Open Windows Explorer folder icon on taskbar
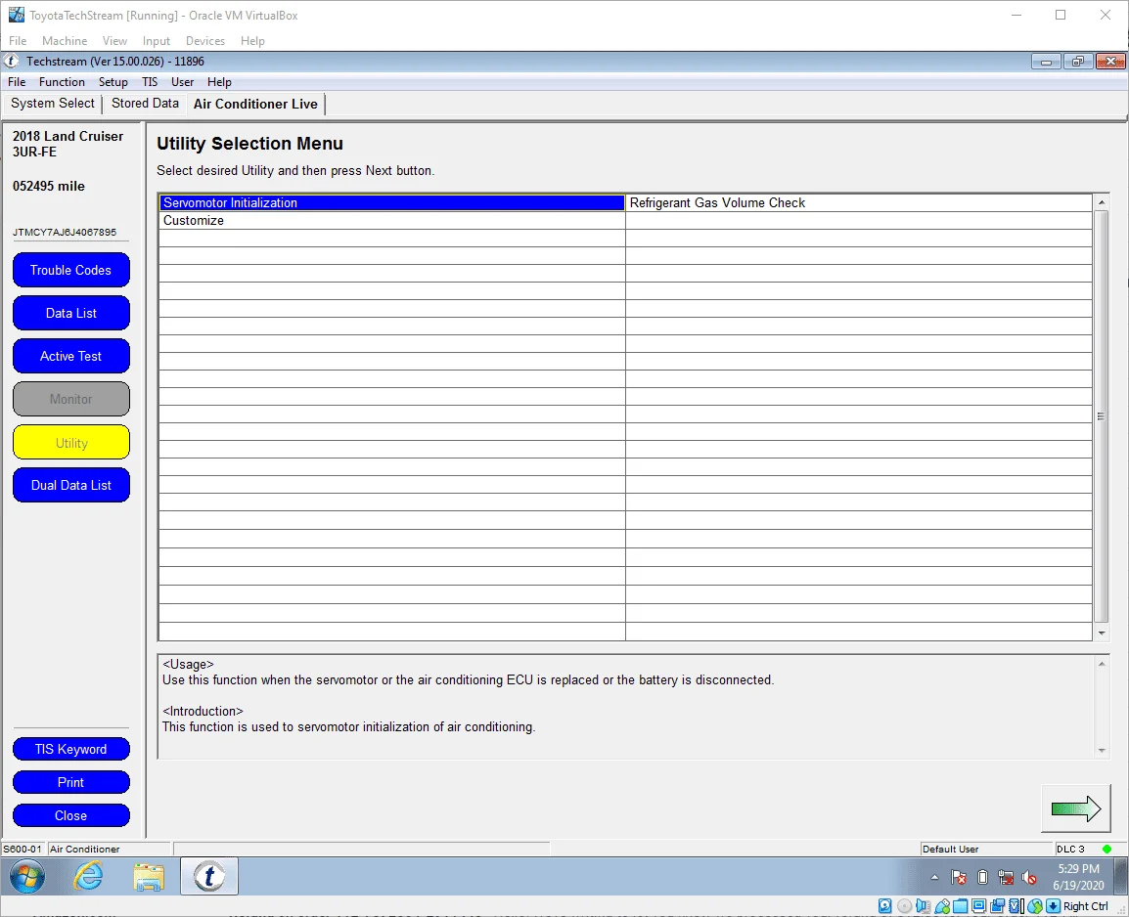Image resolution: width=1129 pixels, height=917 pixels. 149,877
